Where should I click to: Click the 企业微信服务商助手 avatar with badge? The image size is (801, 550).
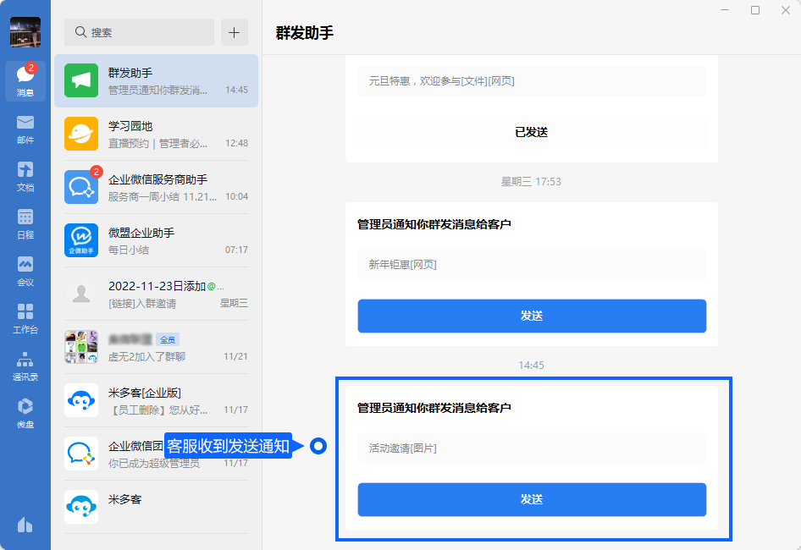click(x=81, y=187)
